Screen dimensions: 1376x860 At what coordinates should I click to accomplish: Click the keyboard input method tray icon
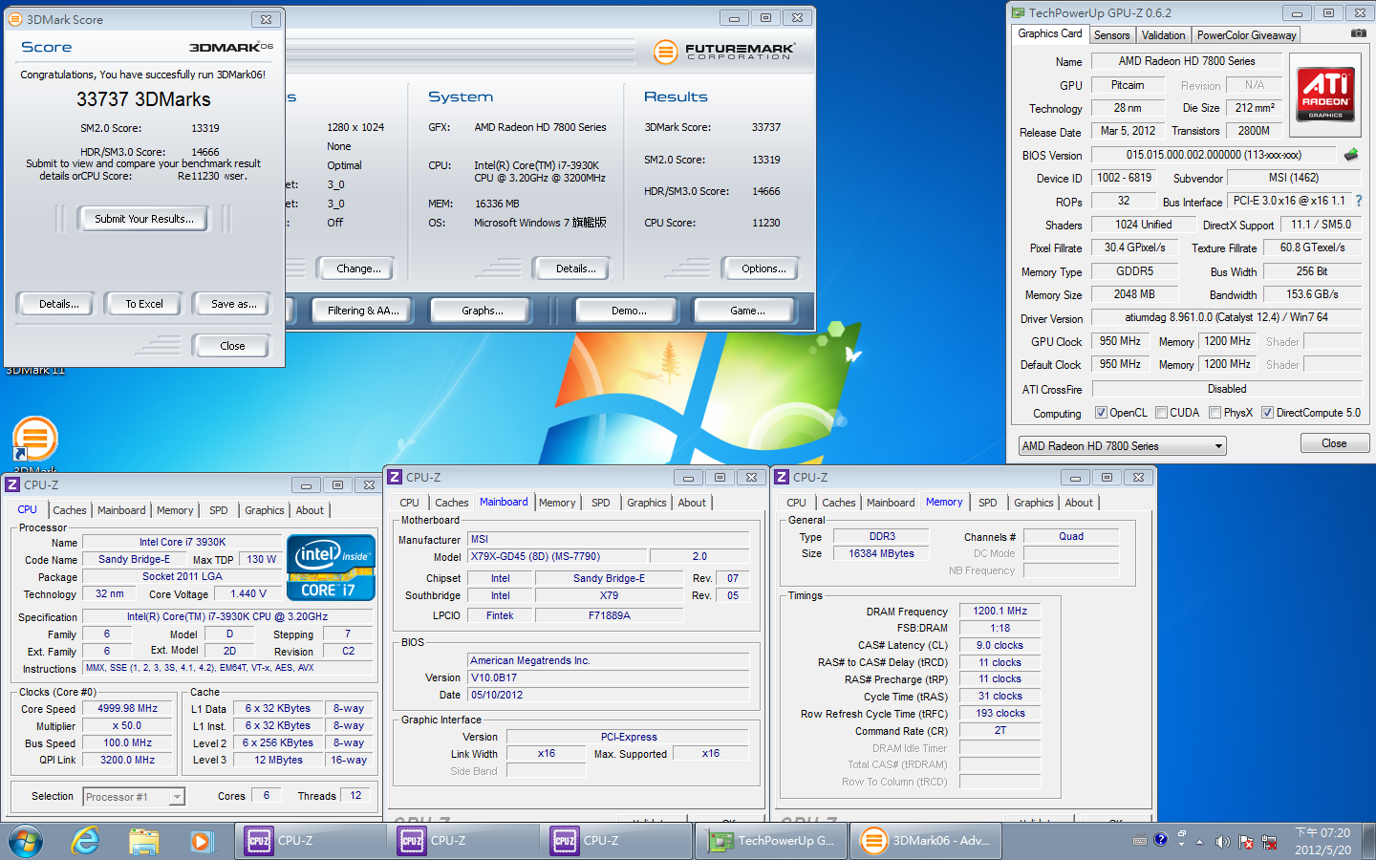tap(1139, 841)
